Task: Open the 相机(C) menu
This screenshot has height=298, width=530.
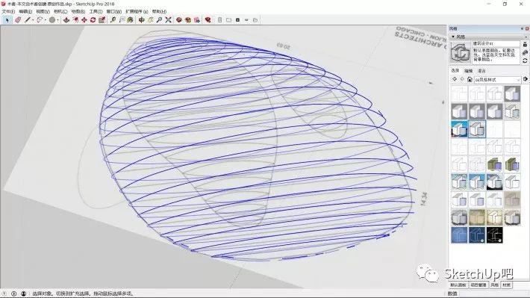Action: pos(60,11)
